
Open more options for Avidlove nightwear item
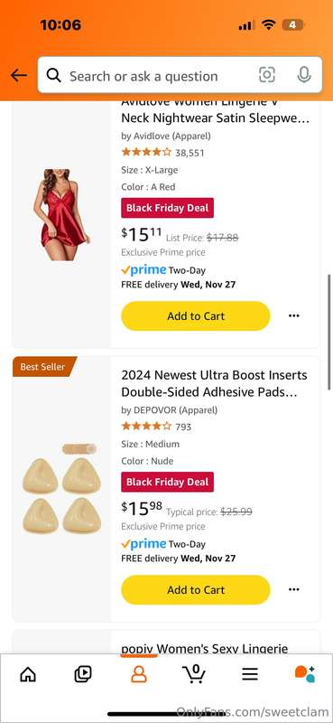click(x=294, y=315)
